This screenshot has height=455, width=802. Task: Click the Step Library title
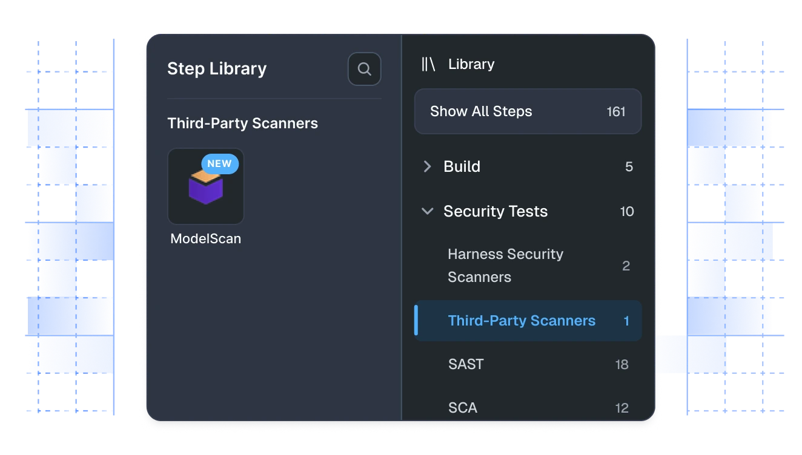[x=217, y=69]
